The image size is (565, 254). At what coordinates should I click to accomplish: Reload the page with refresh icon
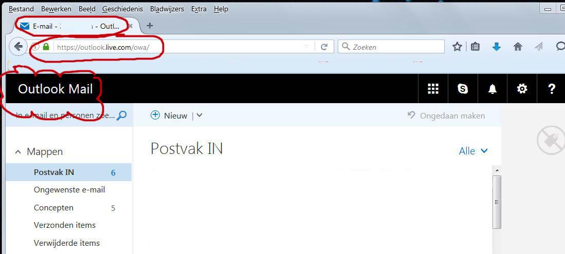[x=324, y=47]
